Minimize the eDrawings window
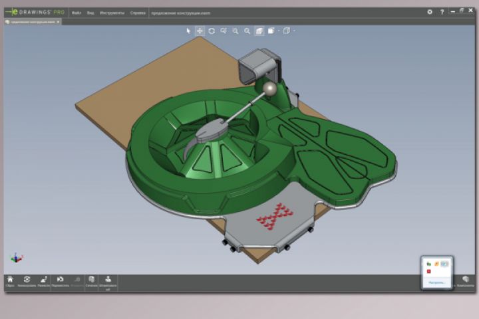 (453, 11)
